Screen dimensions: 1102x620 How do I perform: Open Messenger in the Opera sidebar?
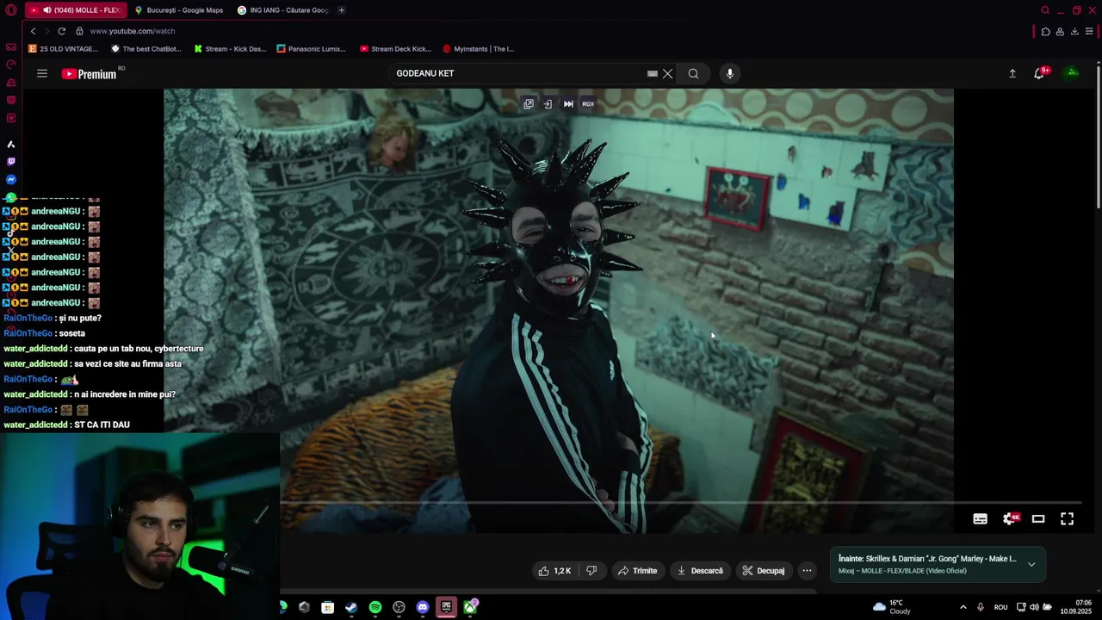(x=10, y=179)
